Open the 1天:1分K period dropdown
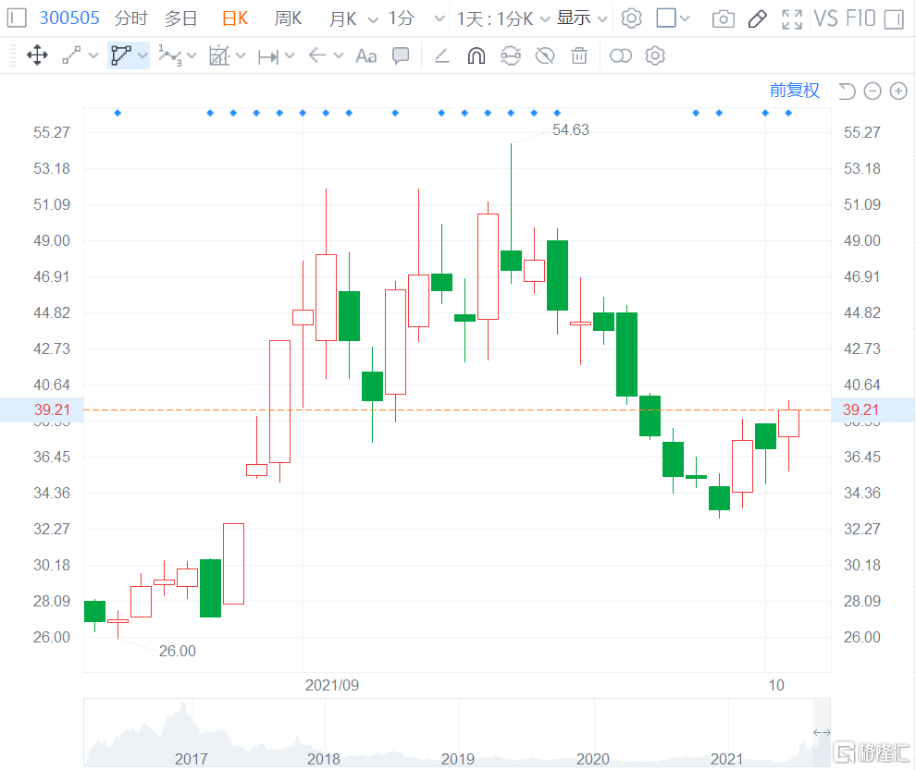The image size is (916, 770). 503,18
